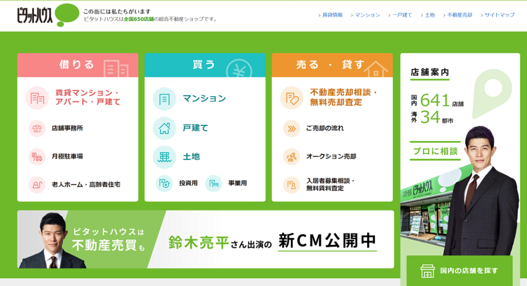
Task: Click the 戸建て house icon
Action: click(x=164, y=128)
